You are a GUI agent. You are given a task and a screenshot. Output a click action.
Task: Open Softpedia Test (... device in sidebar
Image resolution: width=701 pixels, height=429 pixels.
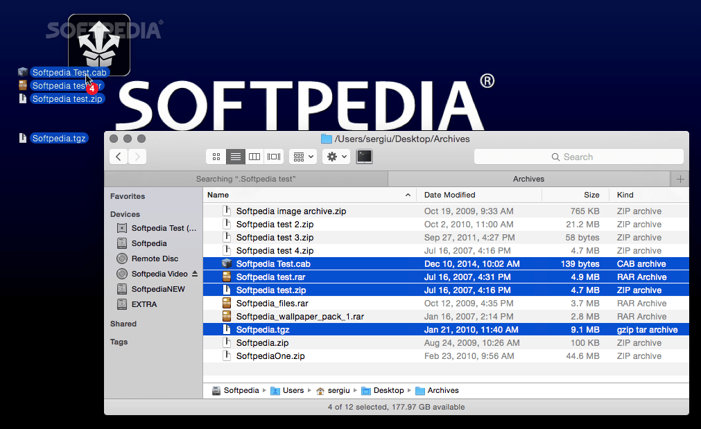(156, 228)
